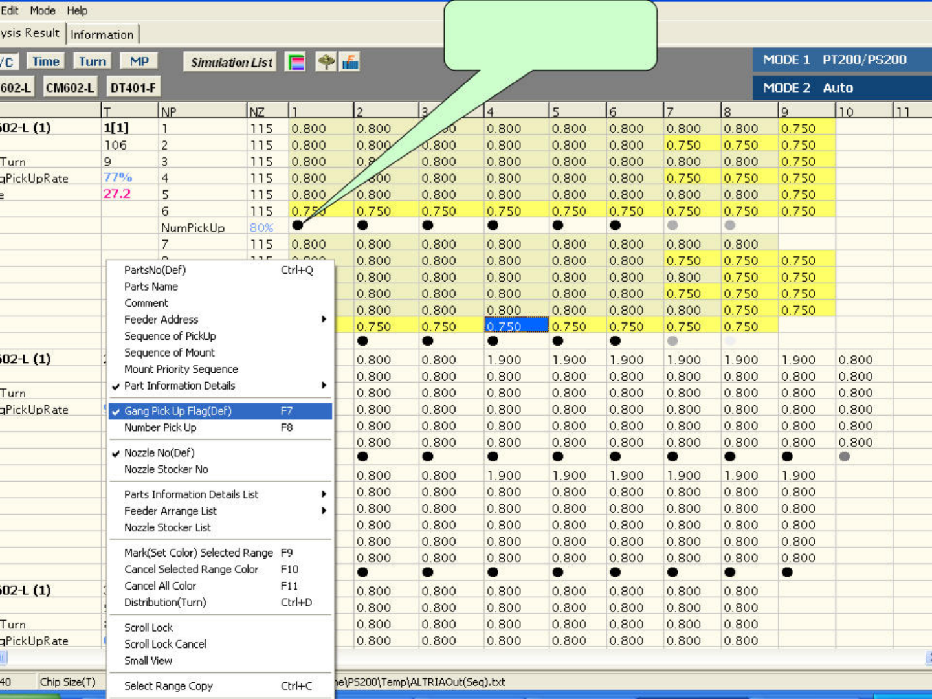Choose Mark(Set Color) Selected Range

(198, 553)
